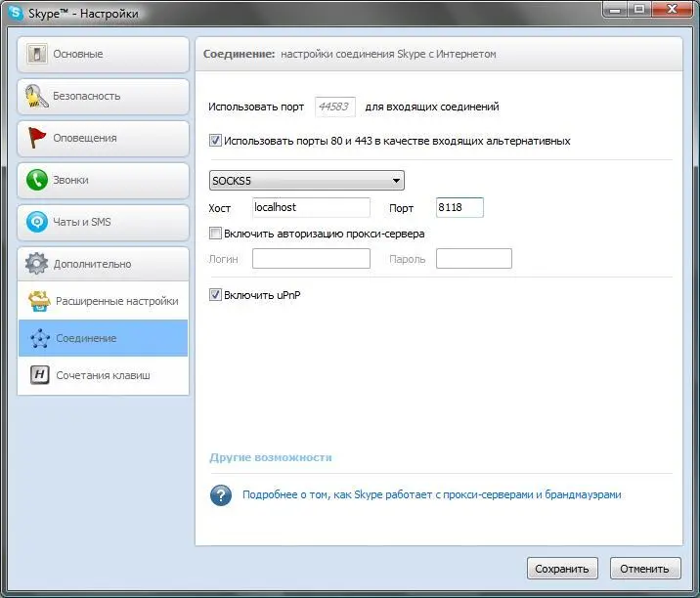Click the light switch icon beside Основные
This screenshot has height=598, width=700.
(x=38, y=55)
